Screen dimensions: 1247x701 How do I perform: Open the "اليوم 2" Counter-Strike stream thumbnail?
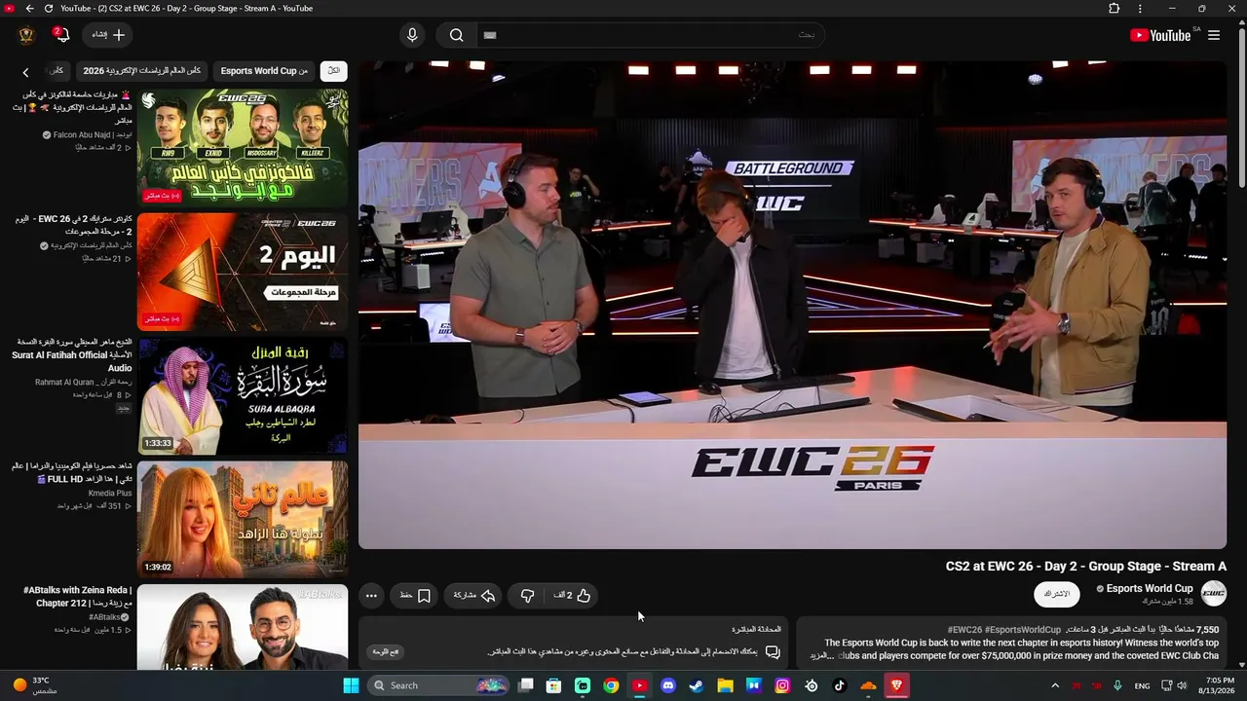pyautogui.click(x=242, y=272)
